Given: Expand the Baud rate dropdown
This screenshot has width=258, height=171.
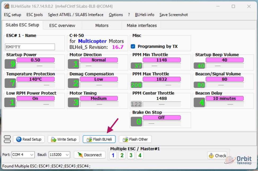Looking at the screenshot, I should 67,155.
